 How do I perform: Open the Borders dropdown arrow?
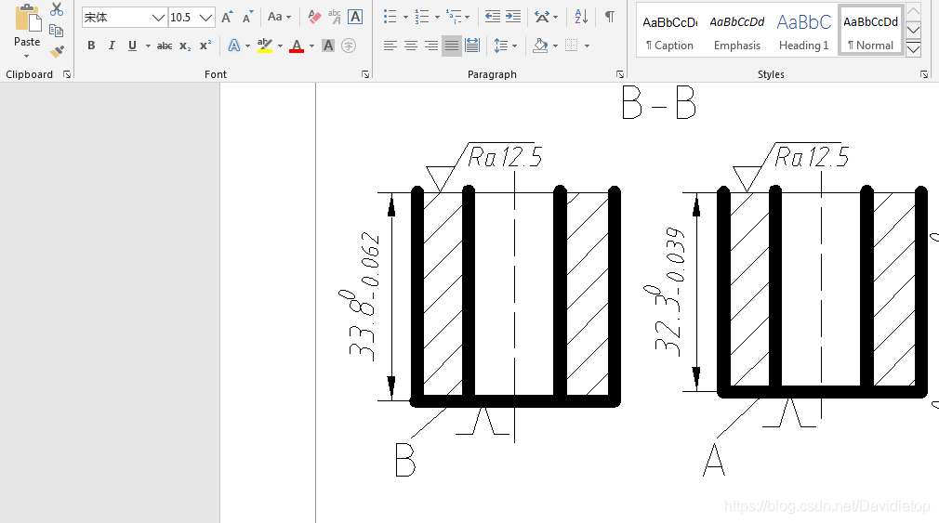pos(587,46)
